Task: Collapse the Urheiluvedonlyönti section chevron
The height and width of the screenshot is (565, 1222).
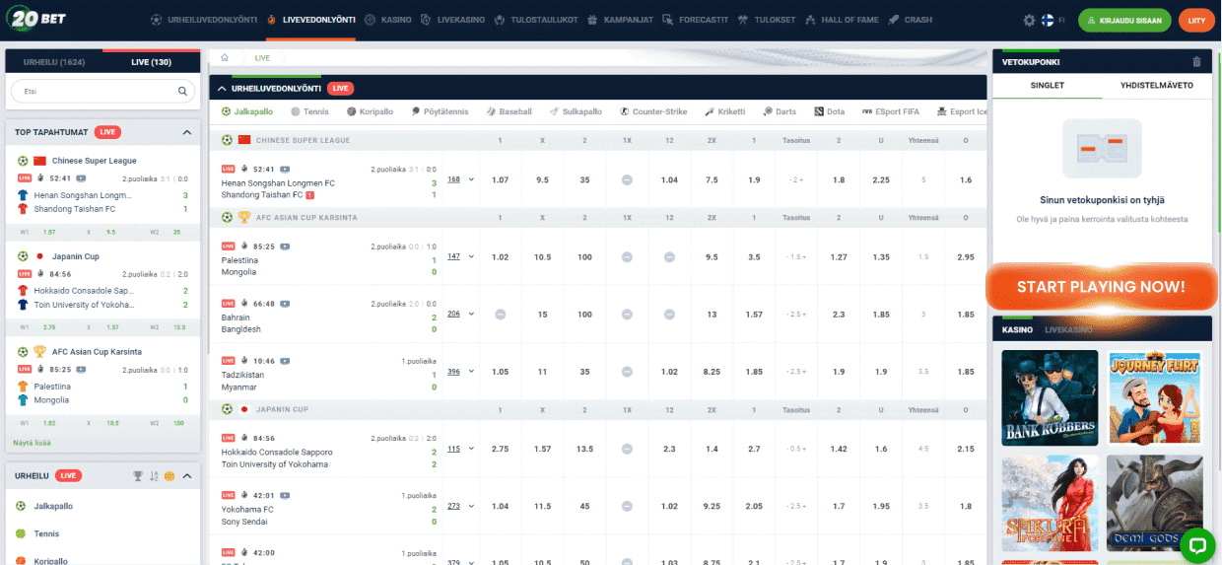Action: 223,88
